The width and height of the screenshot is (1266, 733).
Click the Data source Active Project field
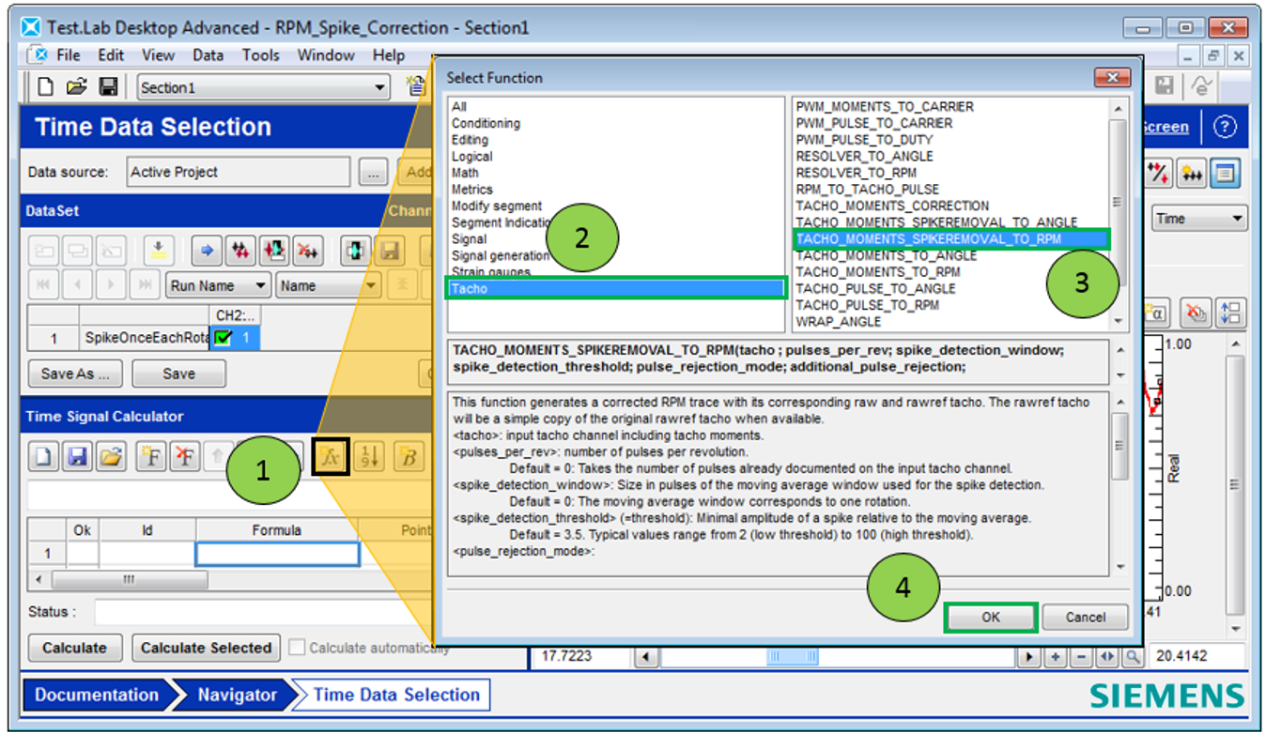(x=238, y=172)
